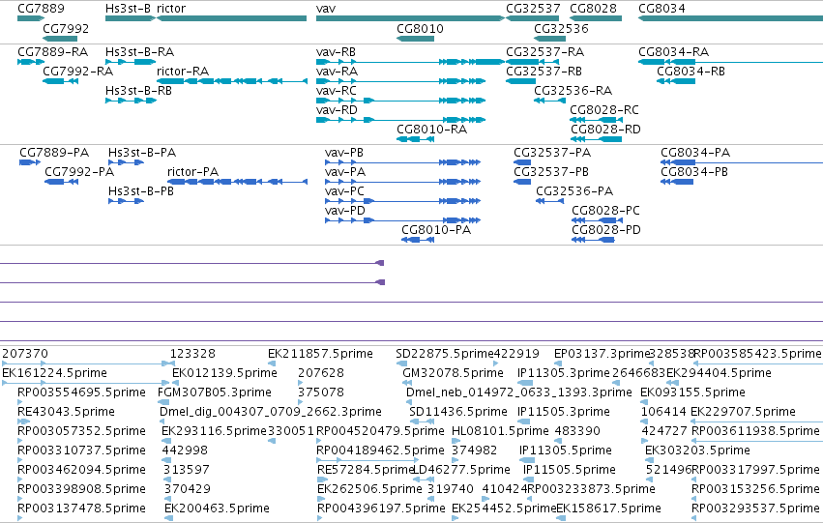823x523 pixels.
Task: Select the vav gene label
Action: 326,9
